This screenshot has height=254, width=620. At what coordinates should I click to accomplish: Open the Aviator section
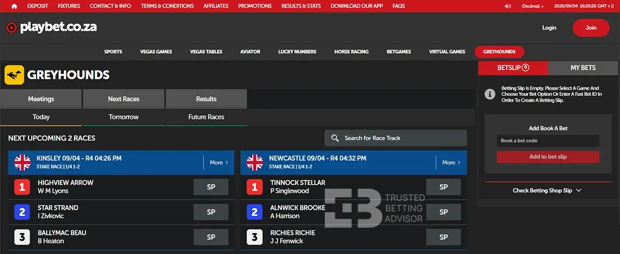(250, 52)
